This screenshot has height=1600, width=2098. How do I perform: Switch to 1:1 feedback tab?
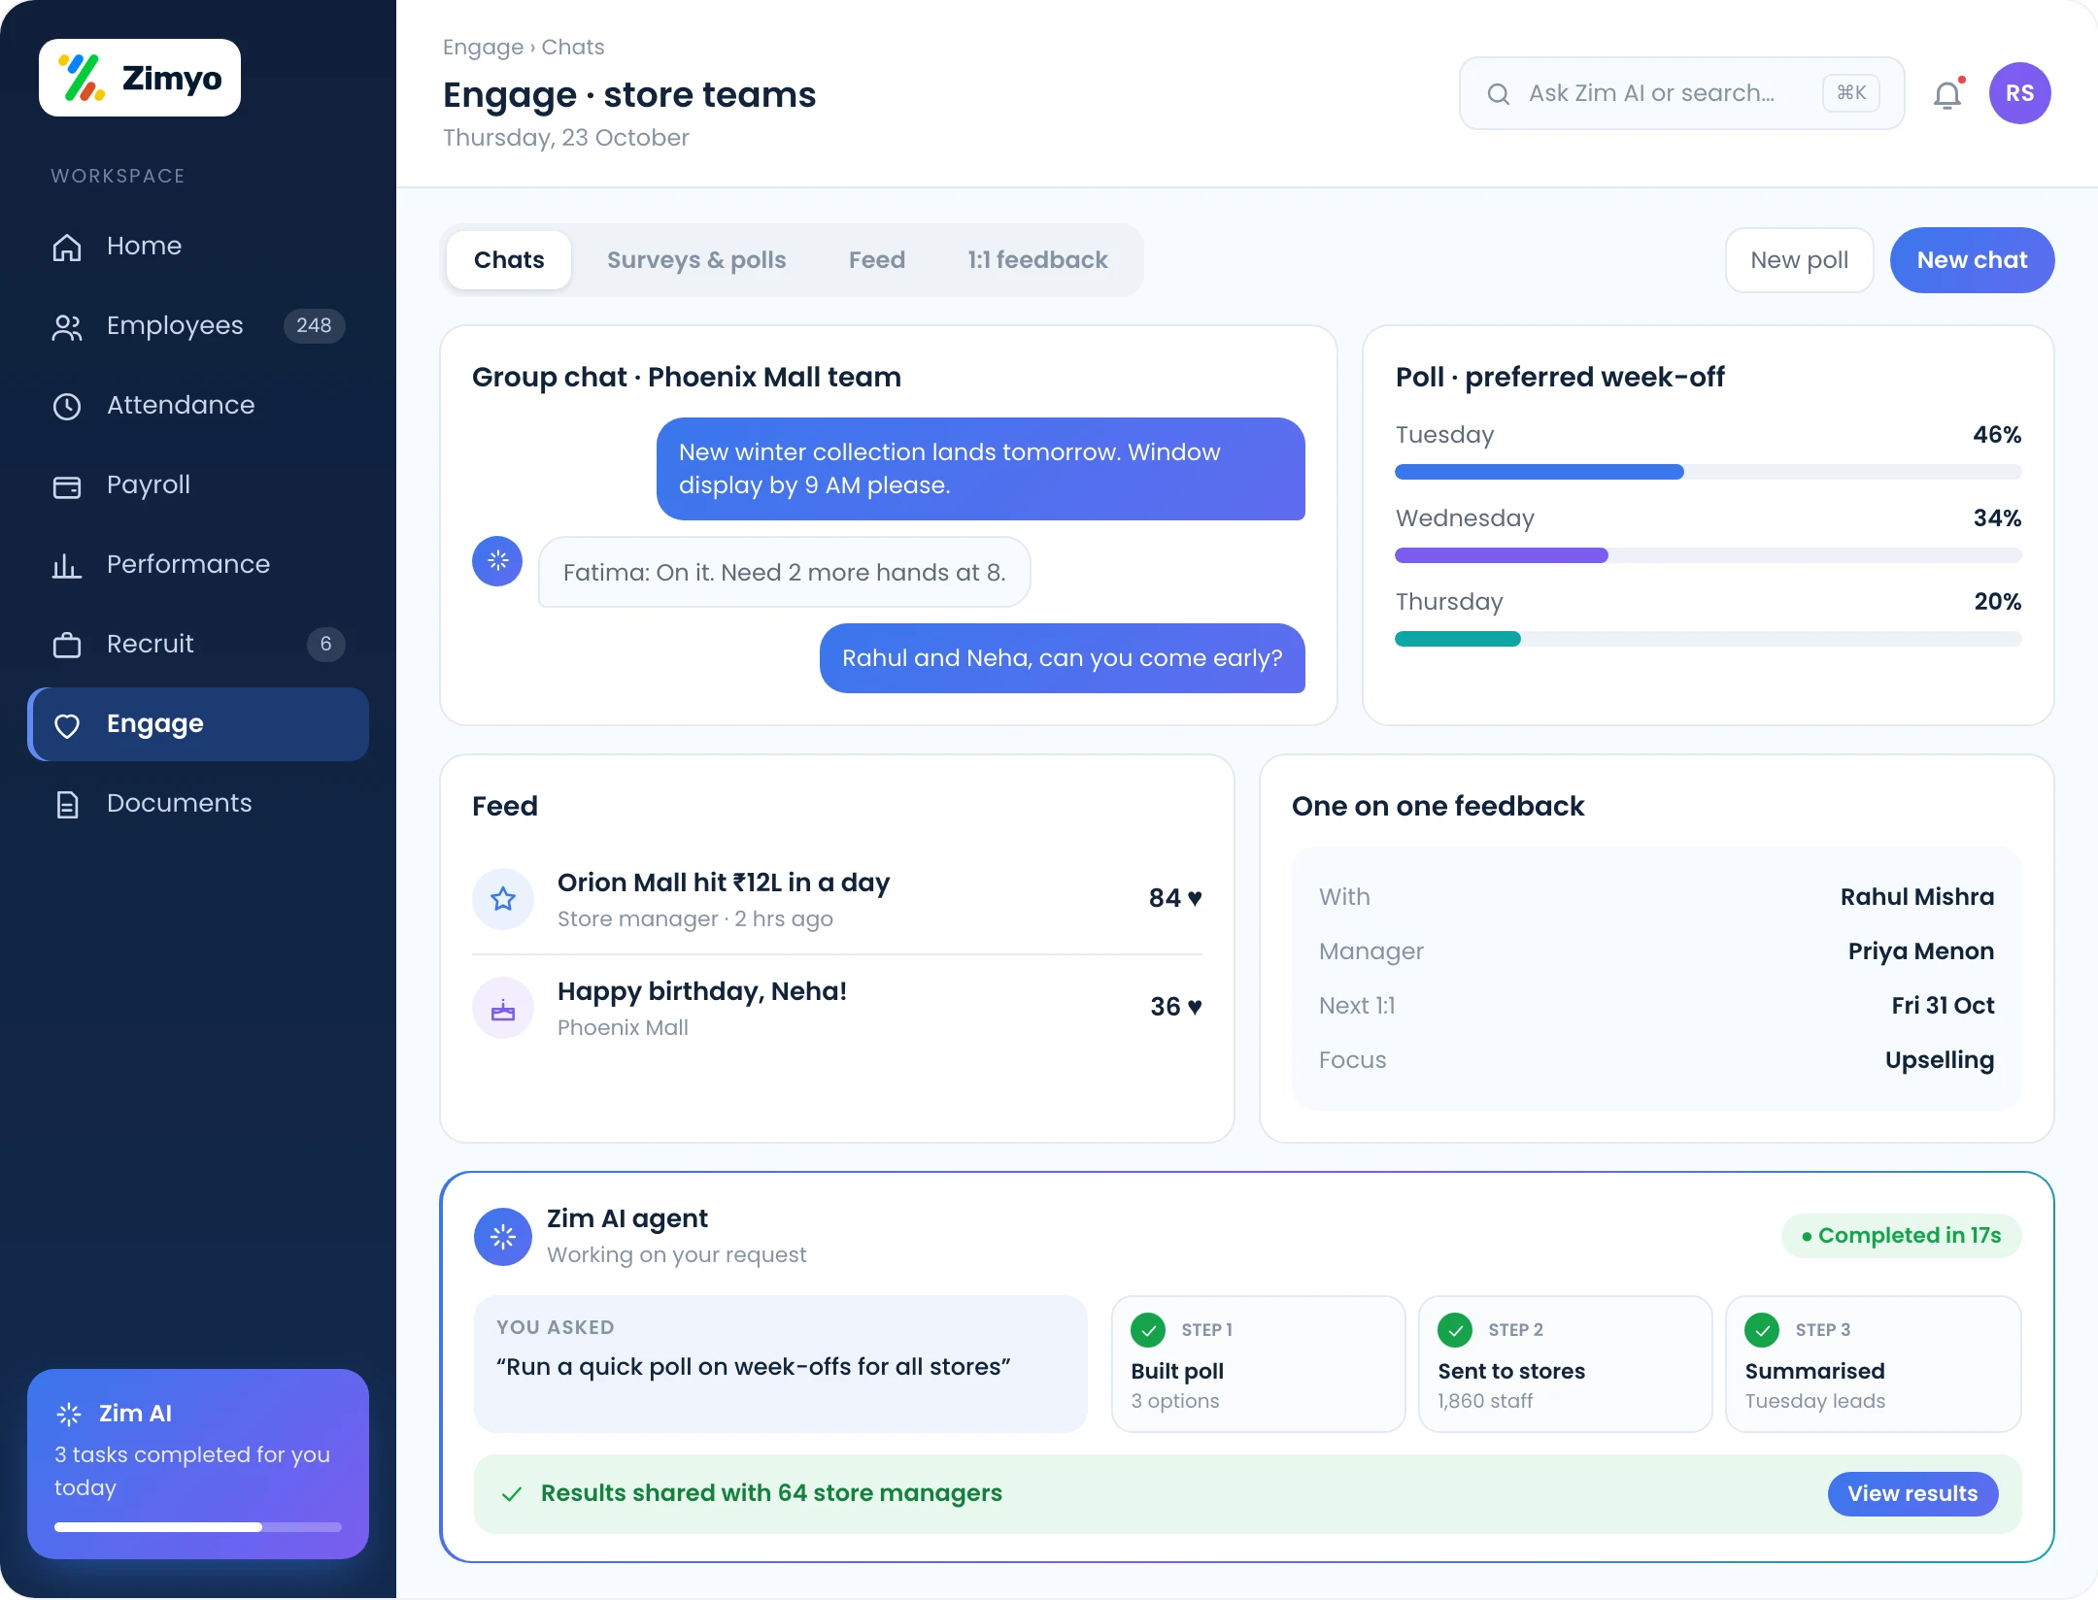coord(1037,260)
